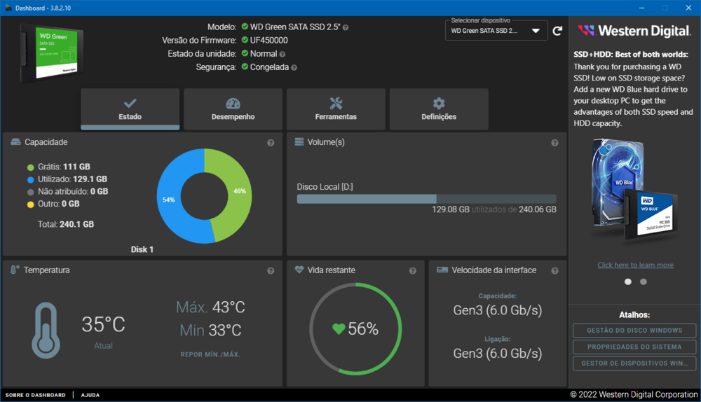Switch to the Desempenho tab
The width and height of the screenshot is (701, 402).
tap(233, 109)
